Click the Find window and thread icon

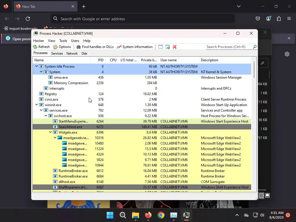point(167,47)
